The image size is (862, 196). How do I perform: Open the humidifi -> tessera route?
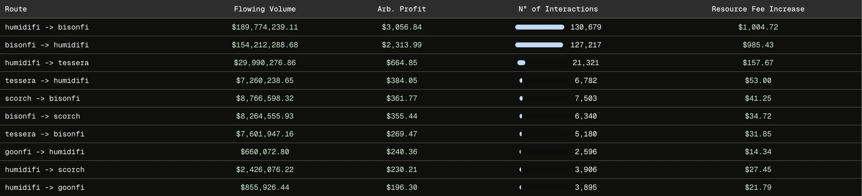tap(431, 63)
